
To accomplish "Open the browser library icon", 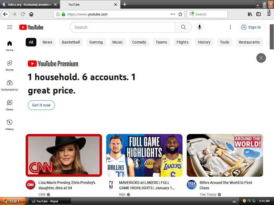I will (x=250, y=14).
